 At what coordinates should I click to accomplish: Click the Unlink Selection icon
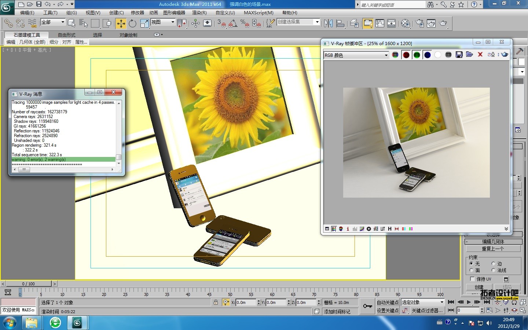pos(20,23)
